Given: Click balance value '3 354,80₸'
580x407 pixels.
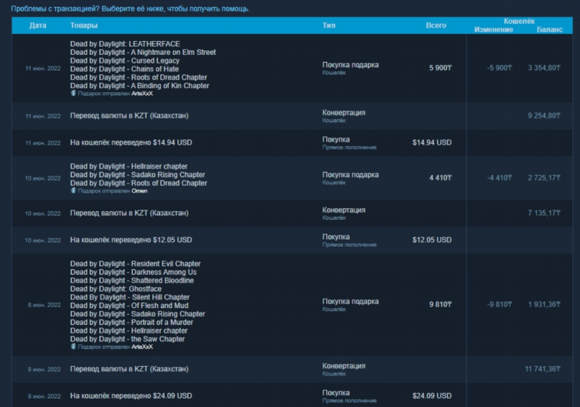Looking at the screenshot, I should [544, 68].
